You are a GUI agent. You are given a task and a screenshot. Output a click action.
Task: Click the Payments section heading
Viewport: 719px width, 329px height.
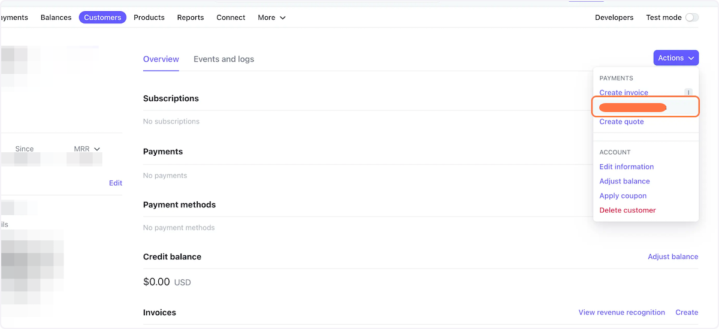[163, 152]
